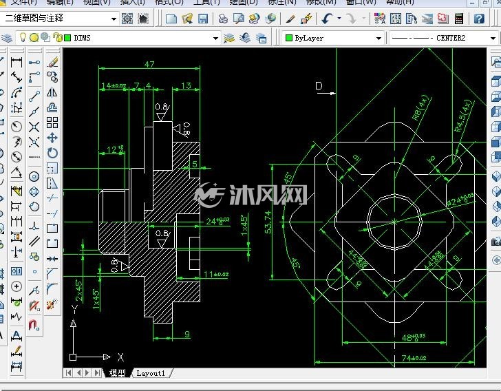
Task: Click the 47 dimension text
Action: tap(149, 64)
